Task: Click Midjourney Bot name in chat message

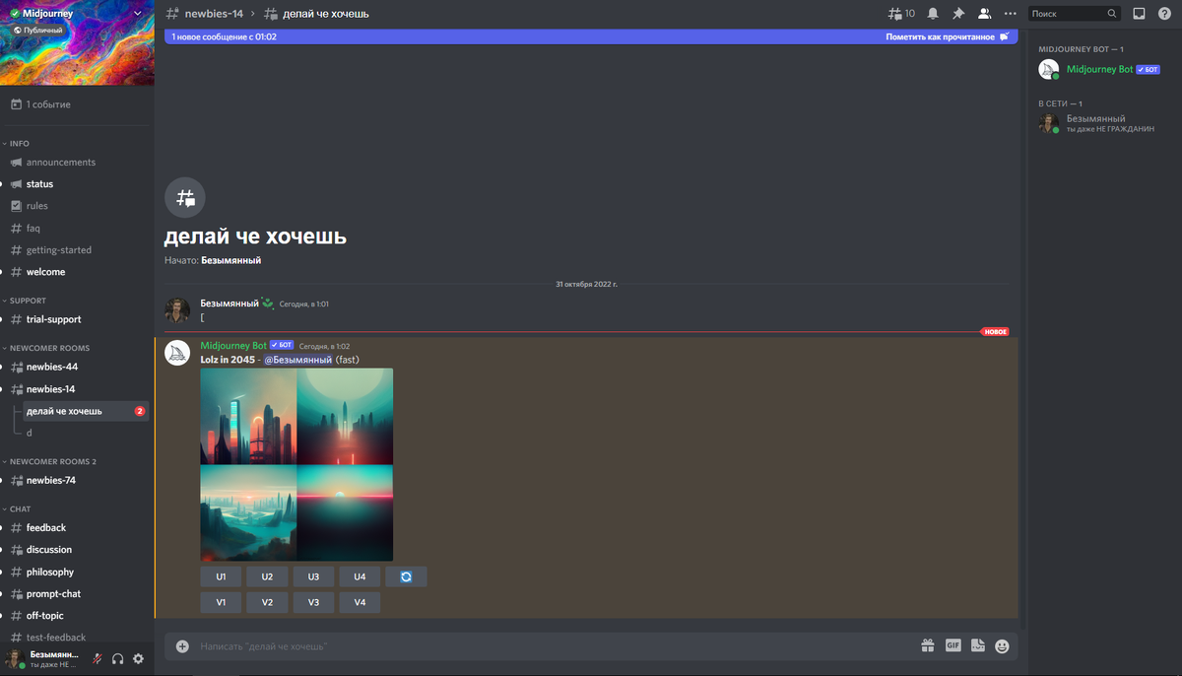Action: tap(233, 346)
